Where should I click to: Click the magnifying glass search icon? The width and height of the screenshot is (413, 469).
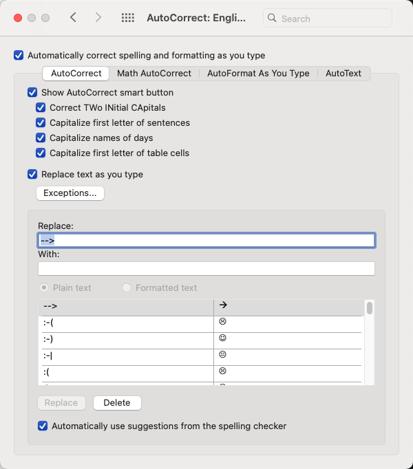[x=272, y=18]
